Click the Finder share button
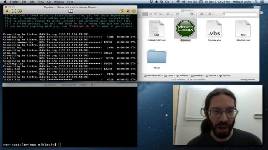 point(178,14)
